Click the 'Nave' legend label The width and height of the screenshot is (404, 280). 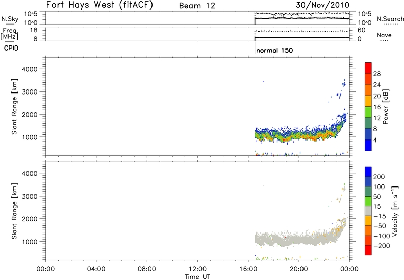click(384, 35)
